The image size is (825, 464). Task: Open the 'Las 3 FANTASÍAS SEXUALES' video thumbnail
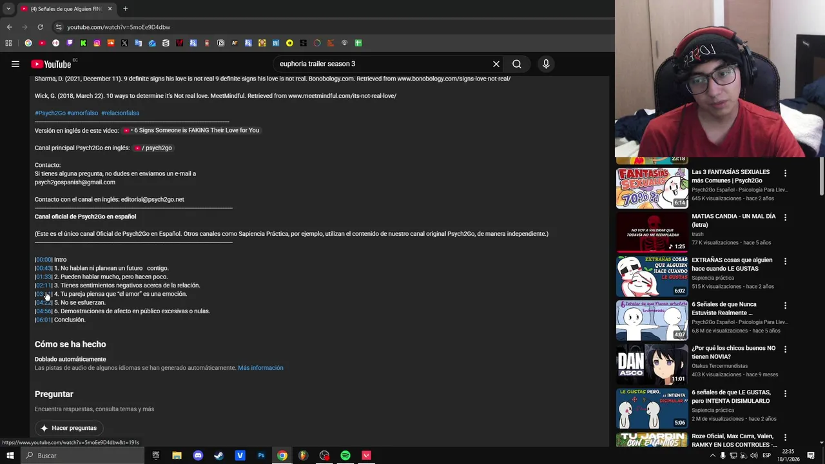point(652,188)
